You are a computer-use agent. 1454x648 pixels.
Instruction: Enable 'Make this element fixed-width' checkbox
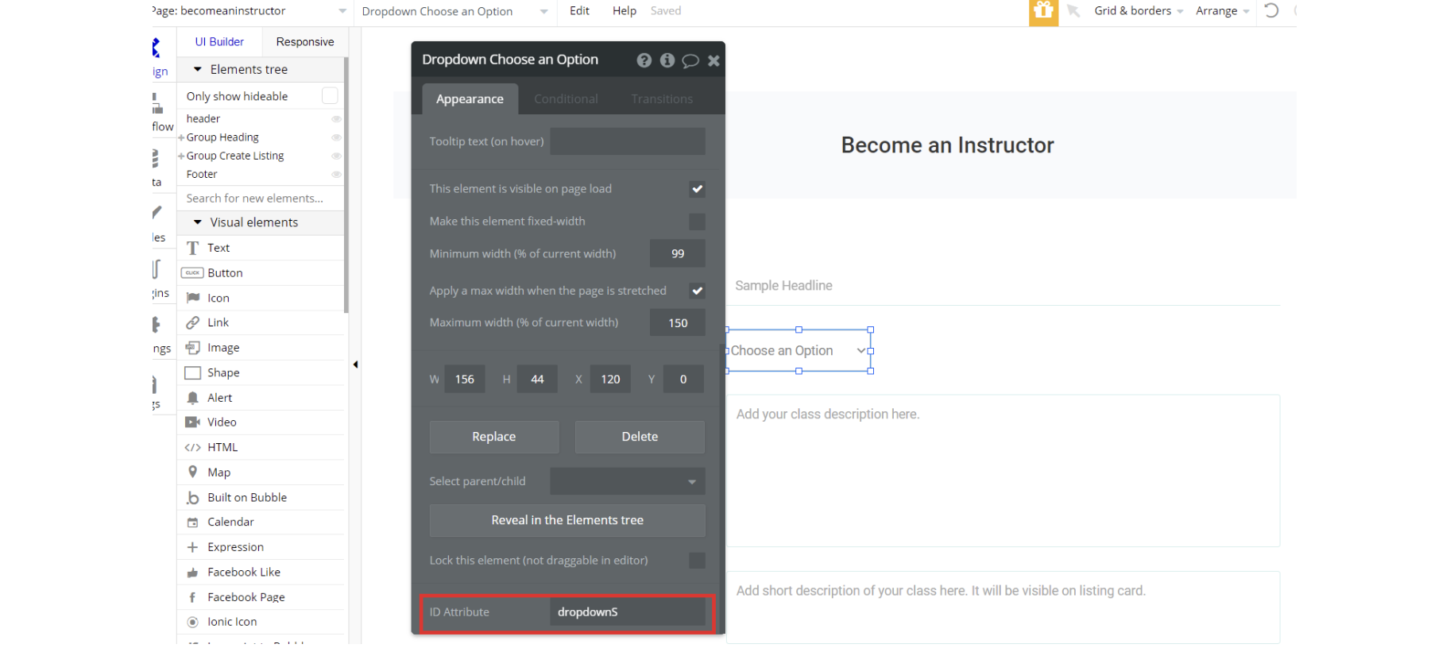pos(697,222)
